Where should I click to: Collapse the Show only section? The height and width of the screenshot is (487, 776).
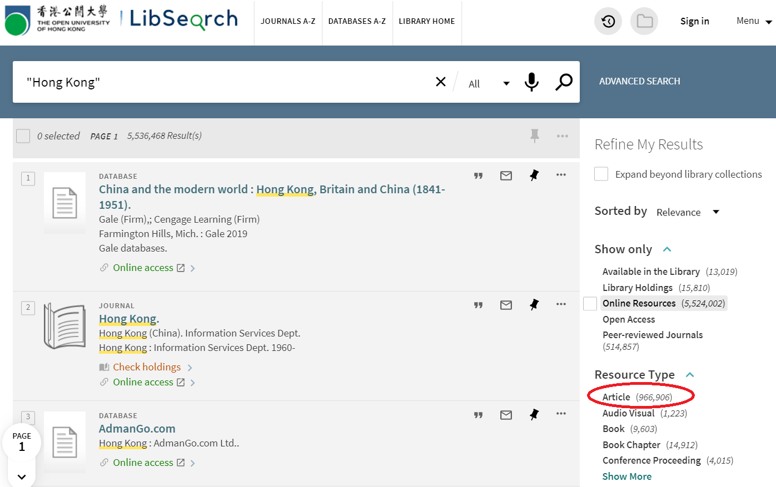tap(667, 249)
